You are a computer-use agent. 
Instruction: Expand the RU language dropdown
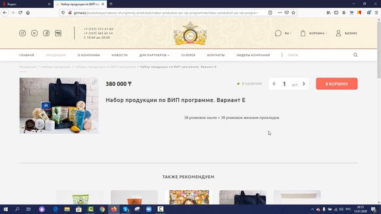coord(288,33)
